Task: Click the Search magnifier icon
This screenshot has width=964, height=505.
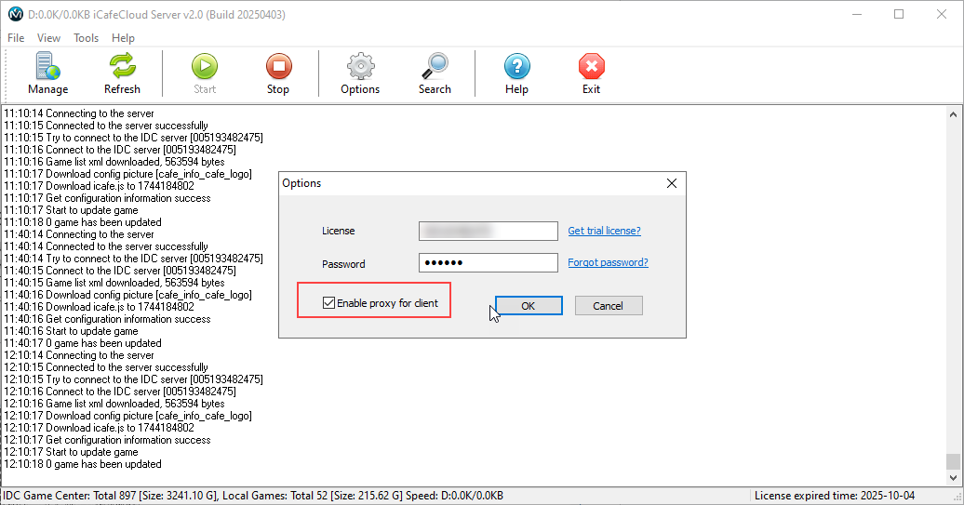Action: 435,67
